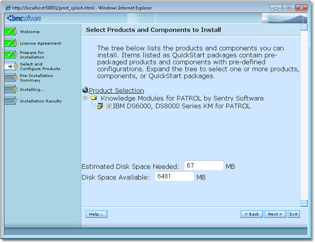Close the Internet Explorer window

pyautogui.click(x=301, y=8)
